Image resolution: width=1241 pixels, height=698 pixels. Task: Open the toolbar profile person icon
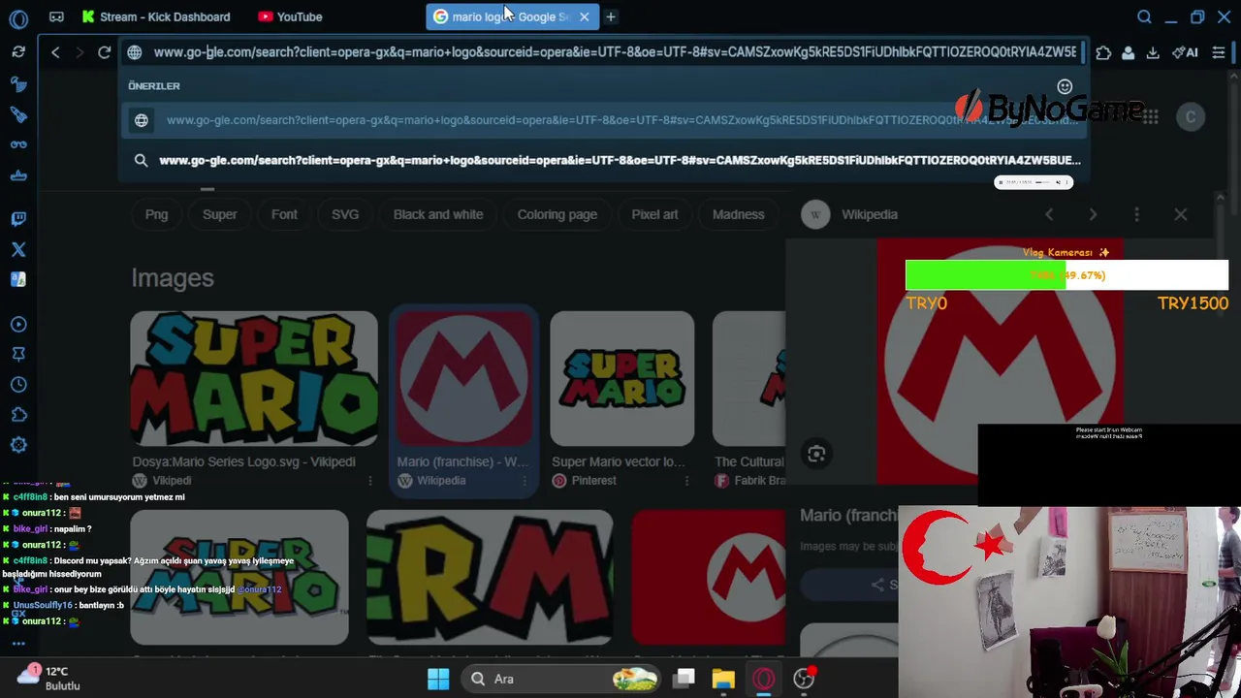pos(1128,53)
